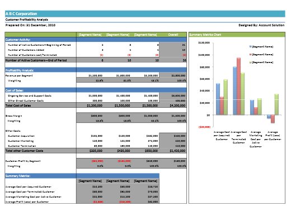Select the first Segment Name column header
291x211 pixels.
(x=90, y=35)
